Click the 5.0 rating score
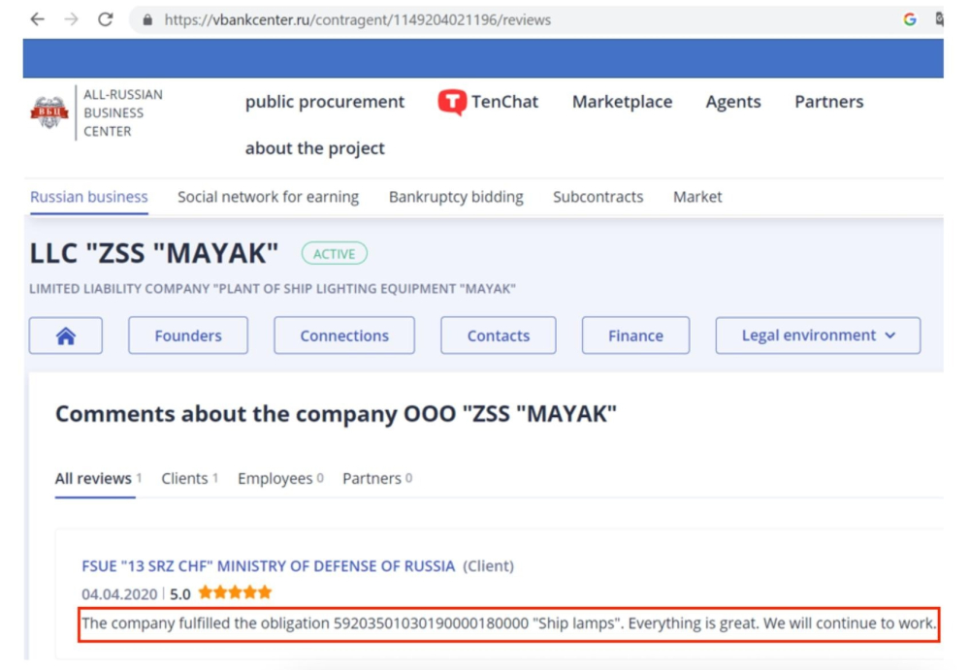This screenshot has height=670, width=970. tap(180, 594)
